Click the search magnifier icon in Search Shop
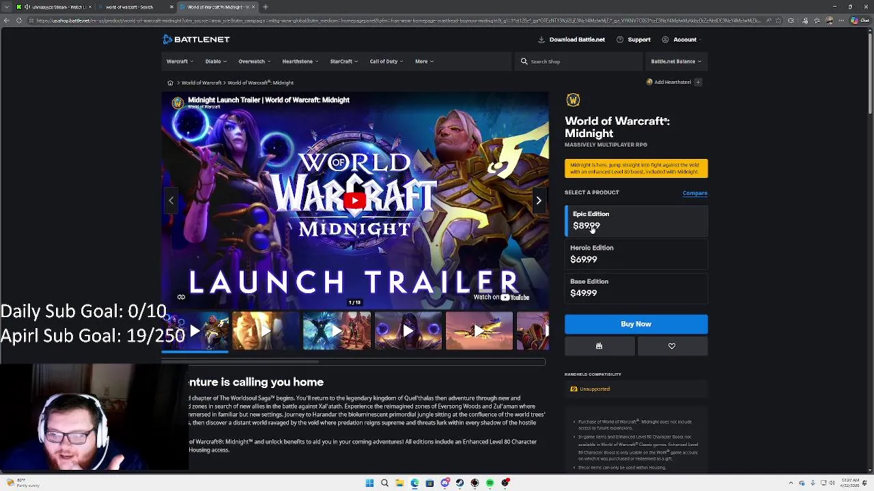The image size is (874, 491). (524, 61)
